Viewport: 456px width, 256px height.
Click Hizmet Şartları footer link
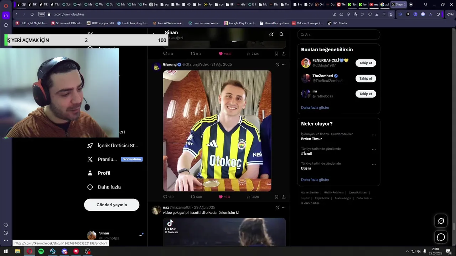[310, 192]
